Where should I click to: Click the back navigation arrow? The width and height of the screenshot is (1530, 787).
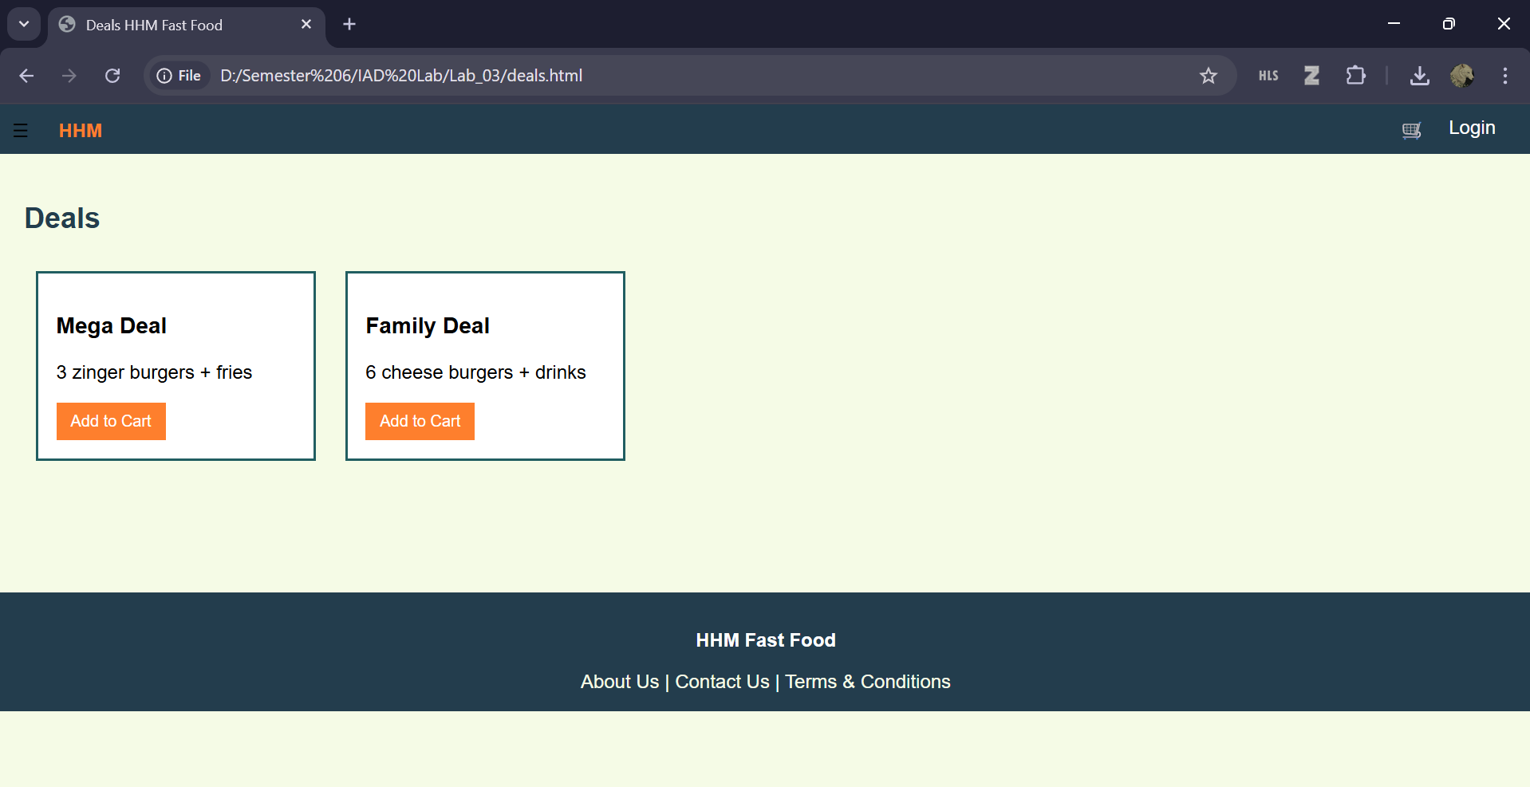[26, 76]
